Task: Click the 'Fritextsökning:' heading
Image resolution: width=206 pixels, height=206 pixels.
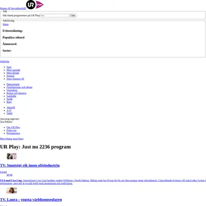Action: [13, 31]
